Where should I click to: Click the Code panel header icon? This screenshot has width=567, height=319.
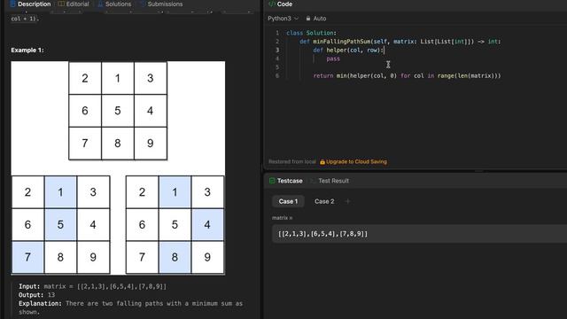coord(271,4)
